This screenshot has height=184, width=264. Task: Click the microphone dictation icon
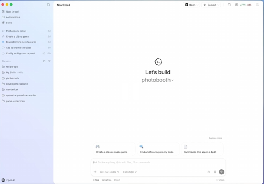[215, 172]
